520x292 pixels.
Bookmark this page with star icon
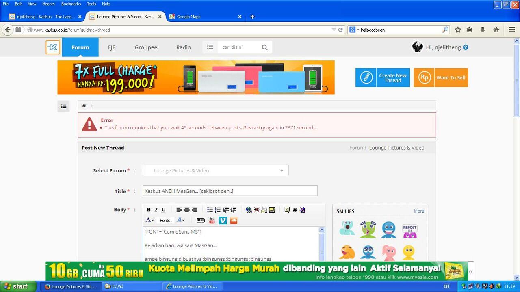pyautogui.click(x=458, y=30)
